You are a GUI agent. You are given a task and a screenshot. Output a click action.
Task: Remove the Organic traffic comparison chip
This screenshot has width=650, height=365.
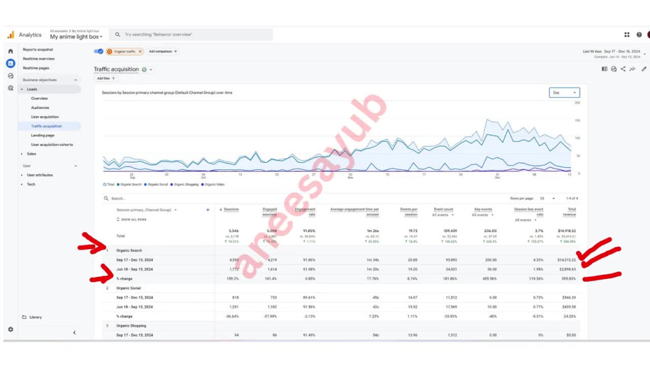[140, 52]
